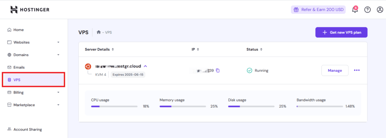
Task: Click the breadcrumb home icon
Action: (99, 32)
